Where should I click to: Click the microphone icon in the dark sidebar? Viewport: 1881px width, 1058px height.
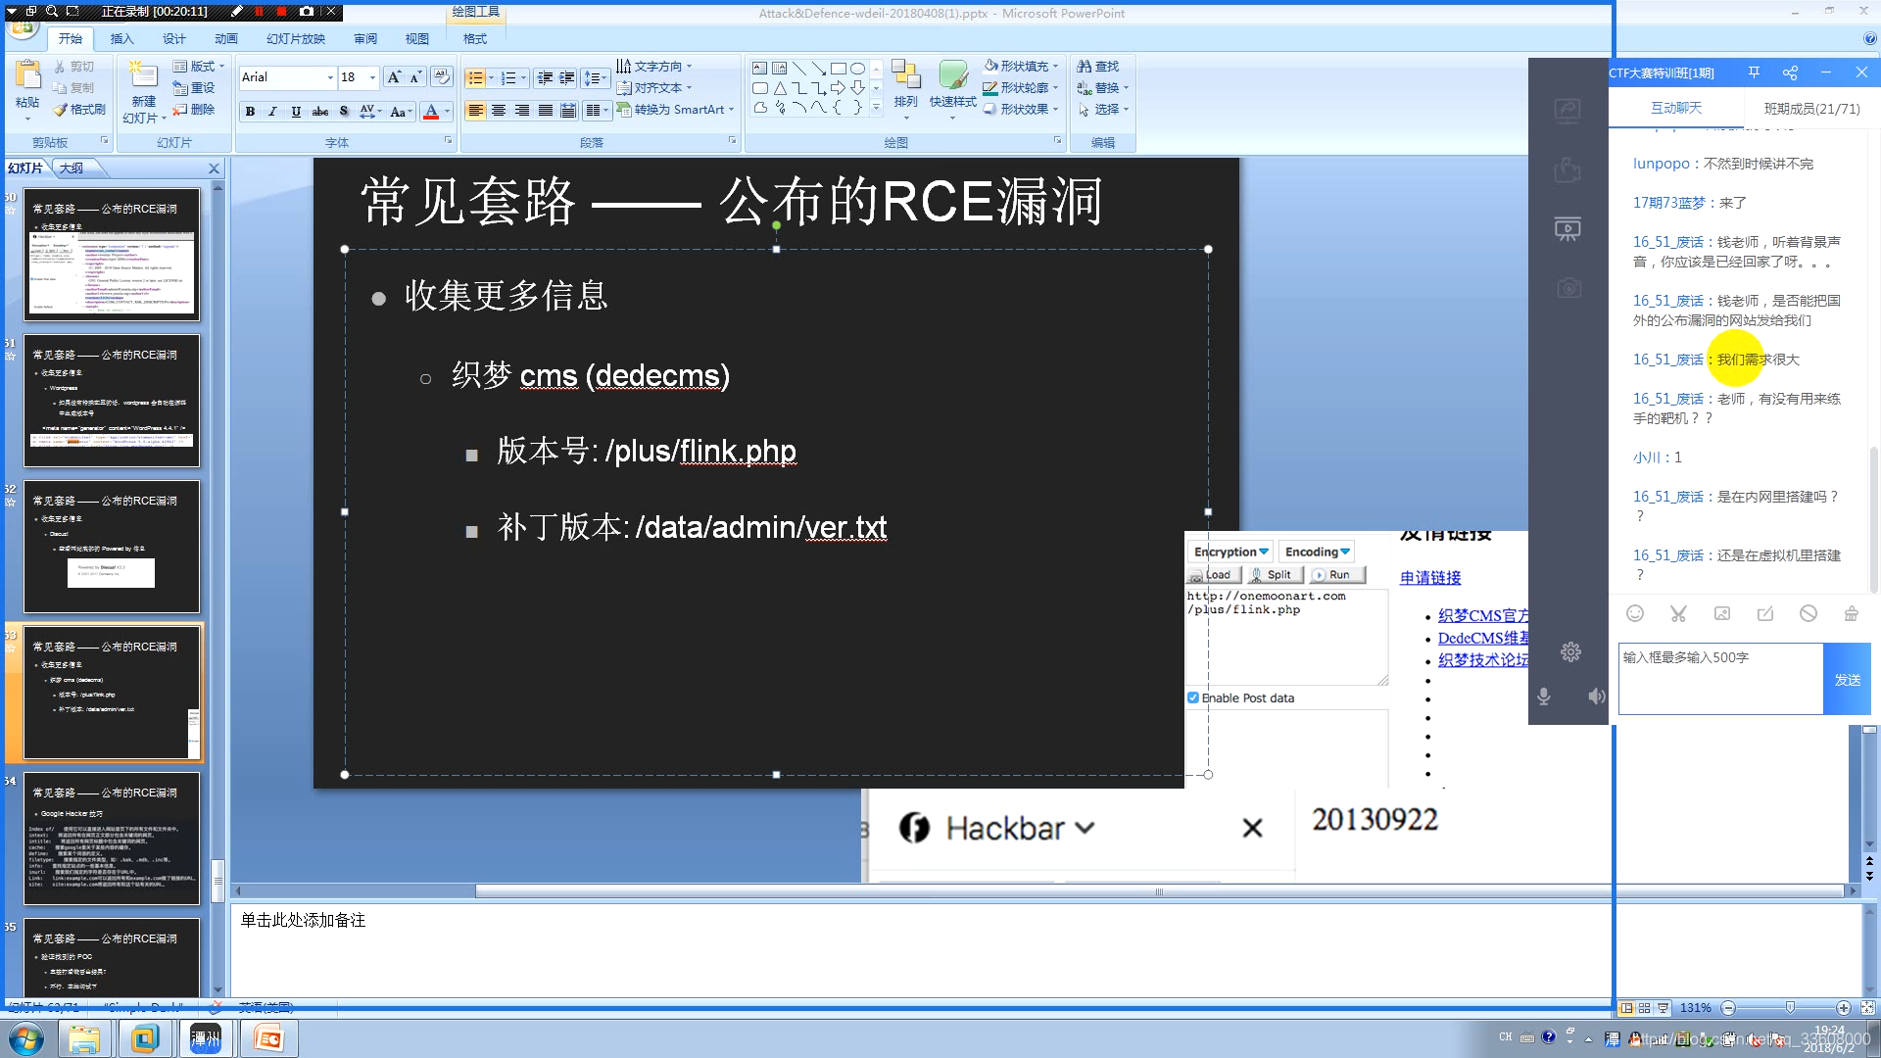click(1544, 697)
